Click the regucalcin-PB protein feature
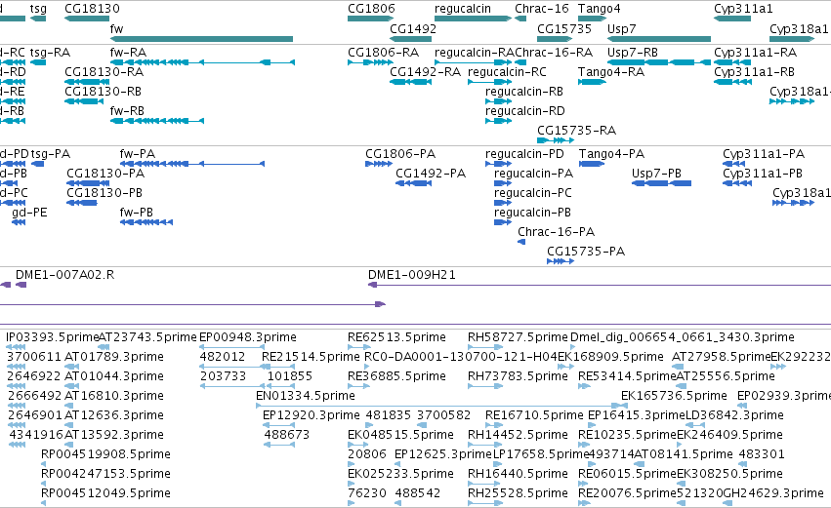This screenshot has width=831, height=508. pyautogui.click(x=503, y=222)
